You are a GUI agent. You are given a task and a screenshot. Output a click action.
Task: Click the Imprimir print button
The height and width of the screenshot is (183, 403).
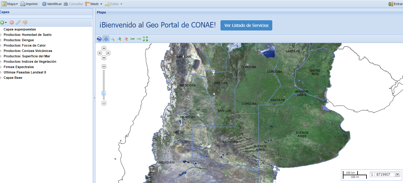point(29,4)
